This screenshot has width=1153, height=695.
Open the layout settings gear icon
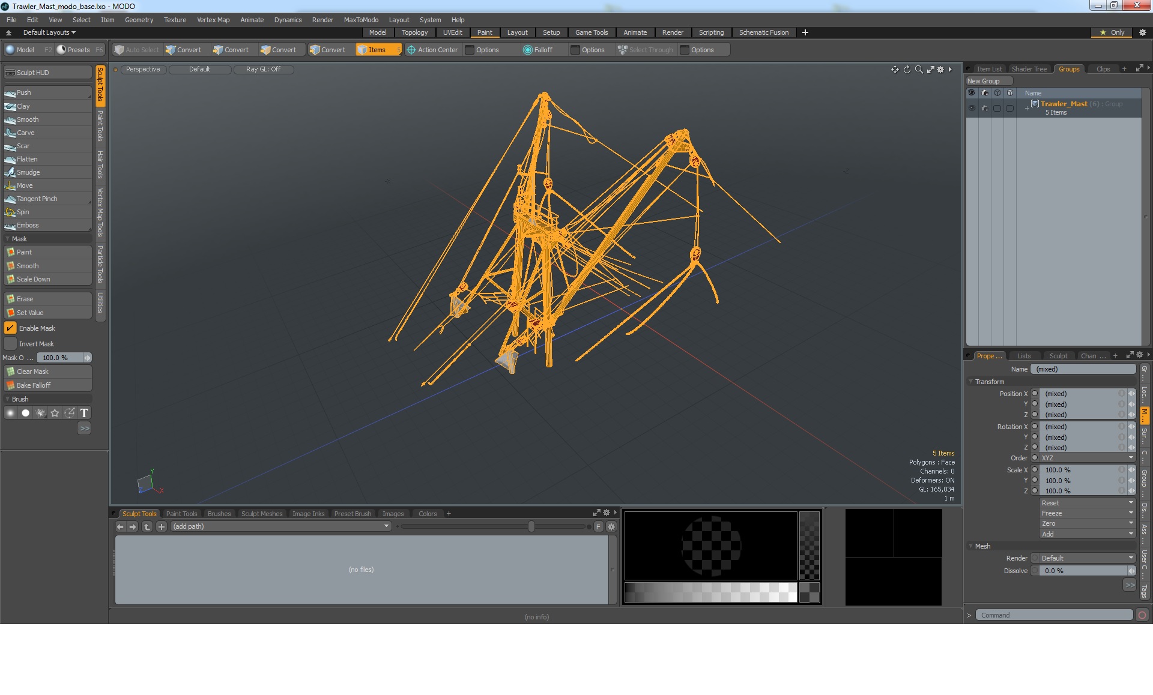pyautogui.click(x=1142, y=32)
